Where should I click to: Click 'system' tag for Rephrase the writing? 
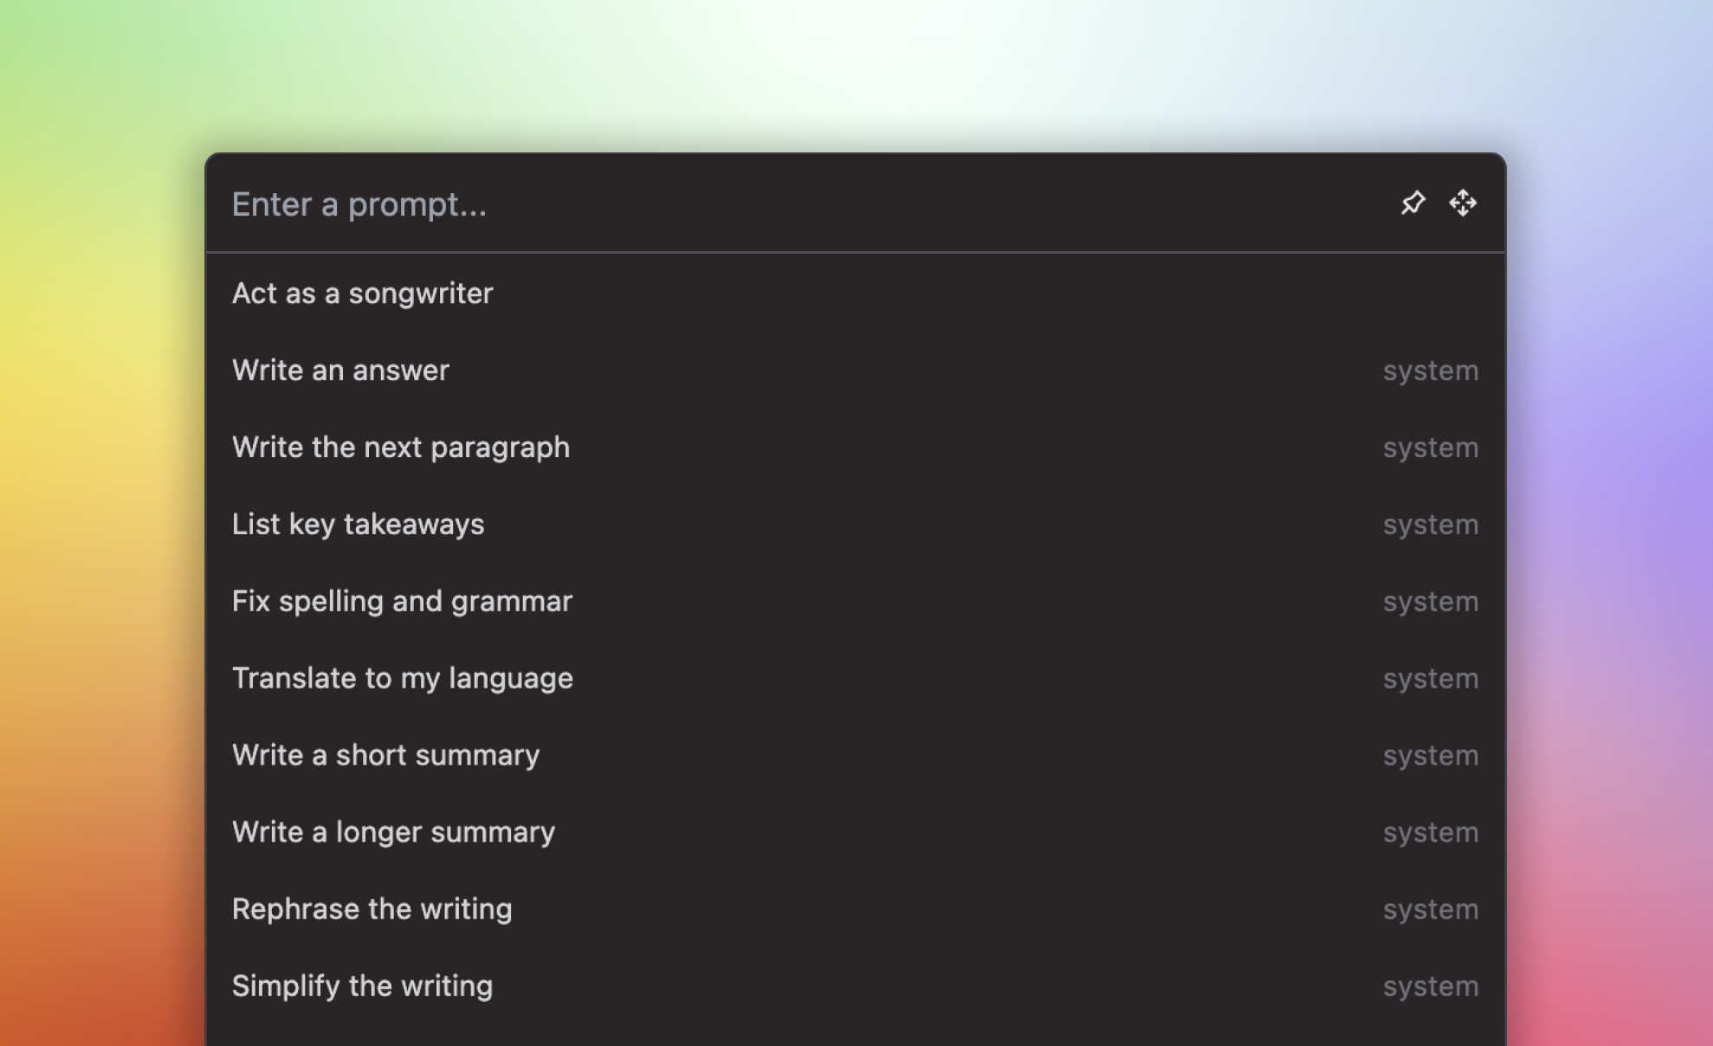(1430, 909)
